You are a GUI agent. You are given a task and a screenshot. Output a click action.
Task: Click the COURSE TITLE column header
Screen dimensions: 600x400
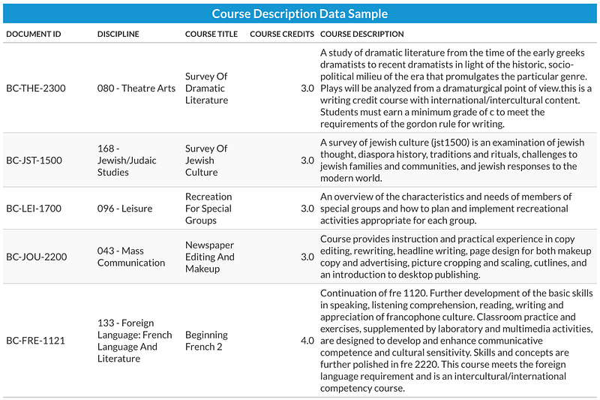(x=211, y=34)
